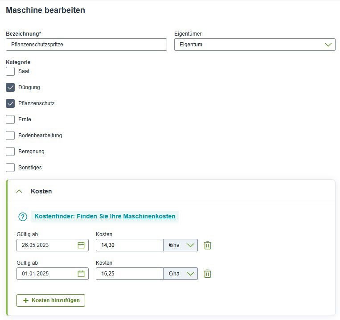Check the Beregnung category

[x=10, y=152]
